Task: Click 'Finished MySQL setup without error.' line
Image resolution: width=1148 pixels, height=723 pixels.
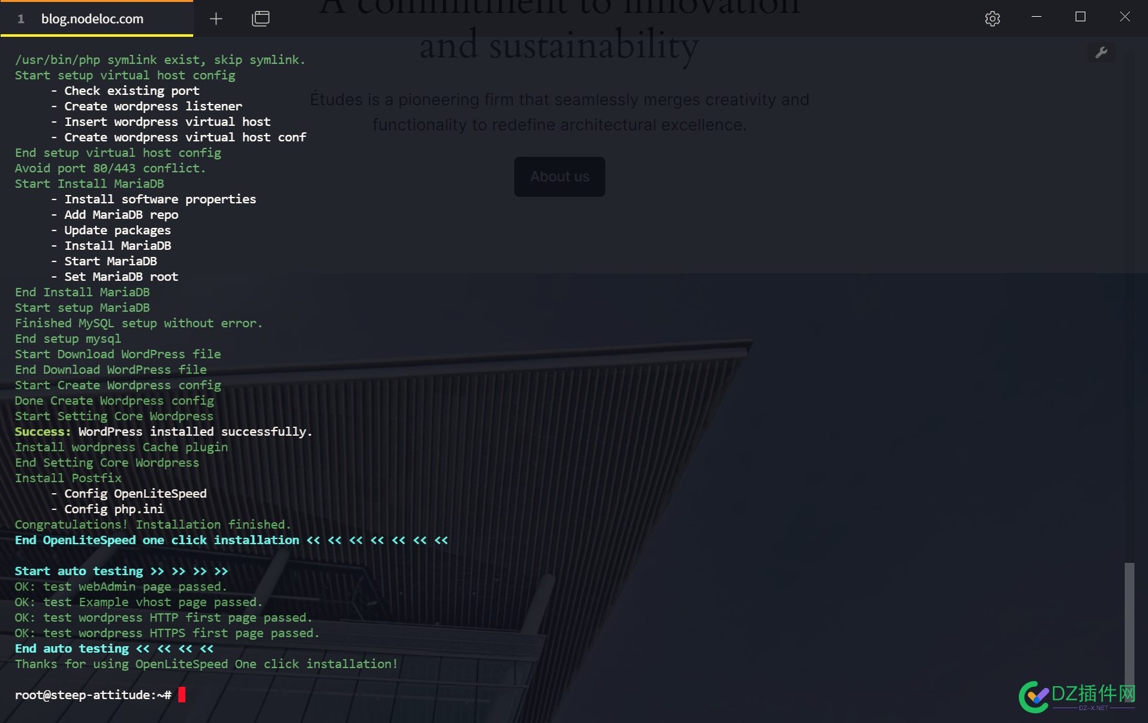Action: pyautogui.click(x=139, y=323)
